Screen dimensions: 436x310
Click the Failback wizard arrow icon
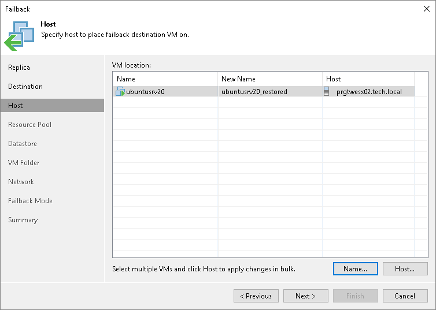tap(19, 36)
